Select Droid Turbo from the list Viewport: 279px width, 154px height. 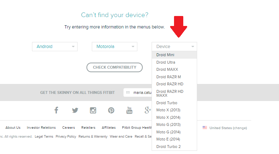tap(174, 103)
